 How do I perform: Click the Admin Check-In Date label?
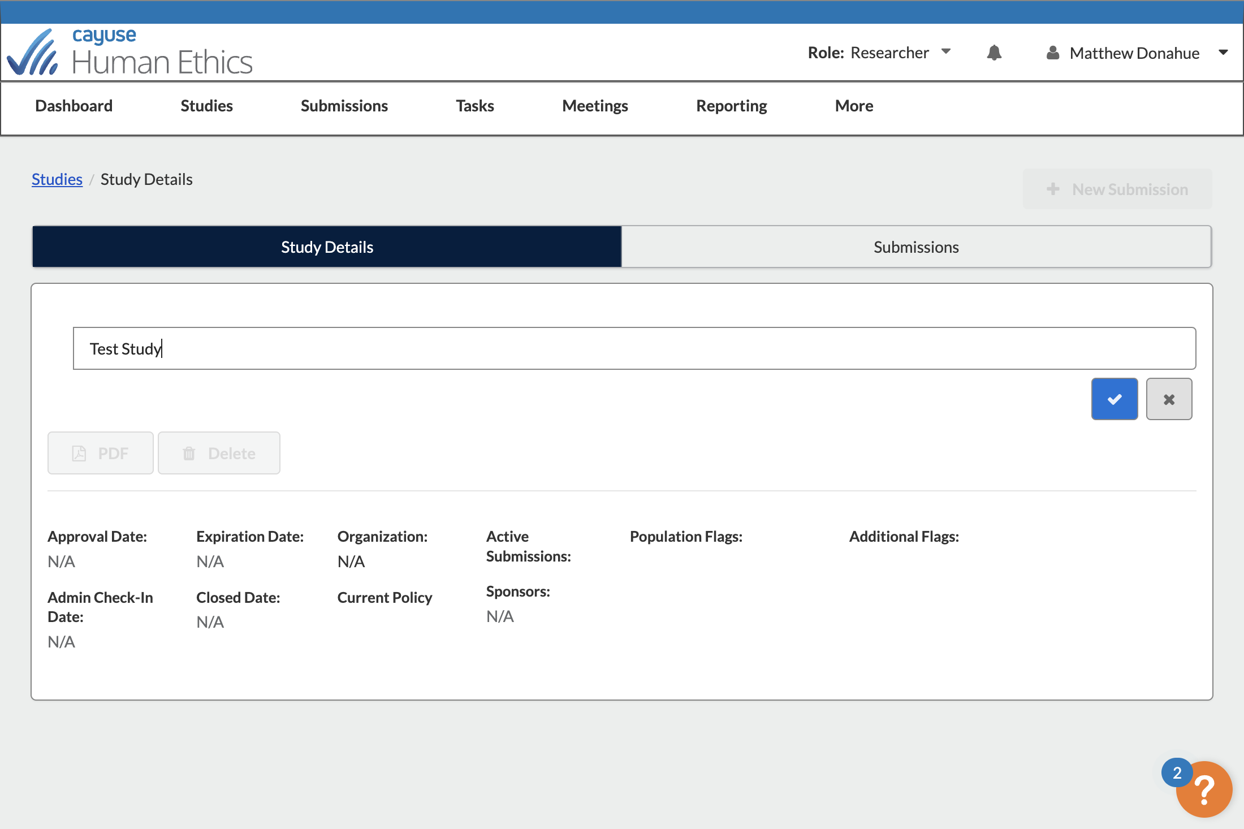100,607
